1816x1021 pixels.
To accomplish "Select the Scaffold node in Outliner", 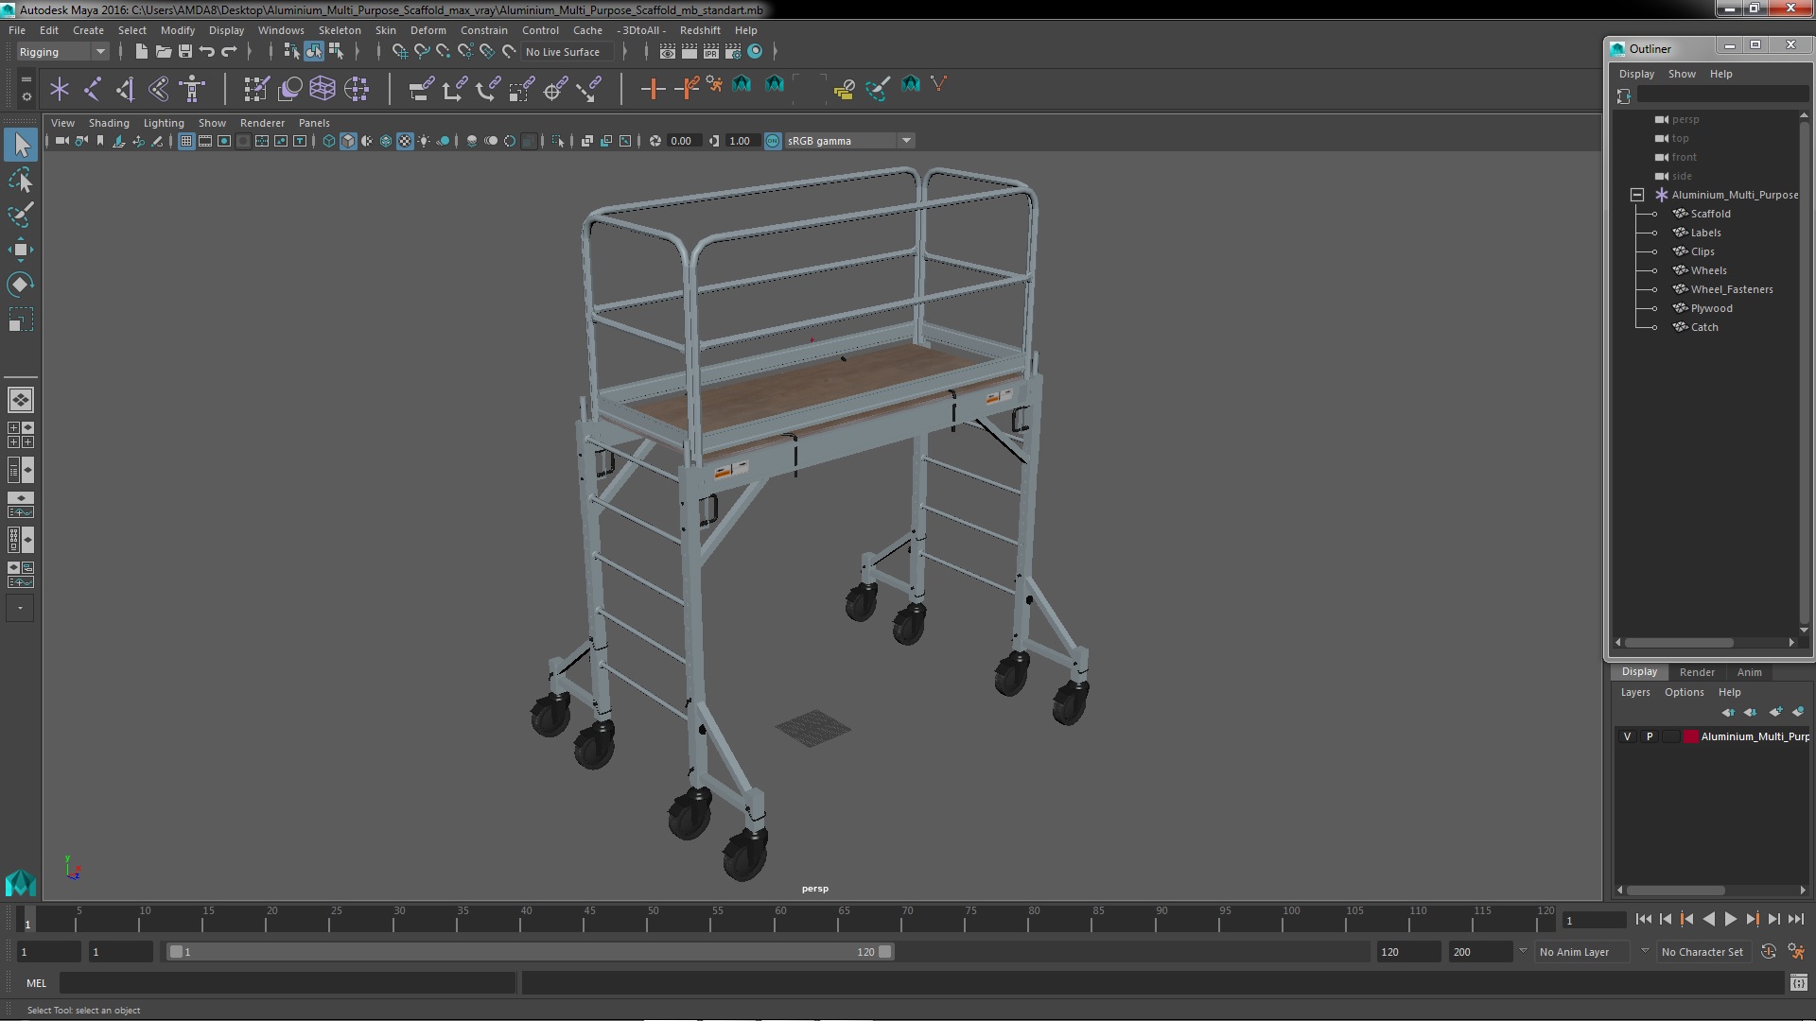I will [1710, 214].
